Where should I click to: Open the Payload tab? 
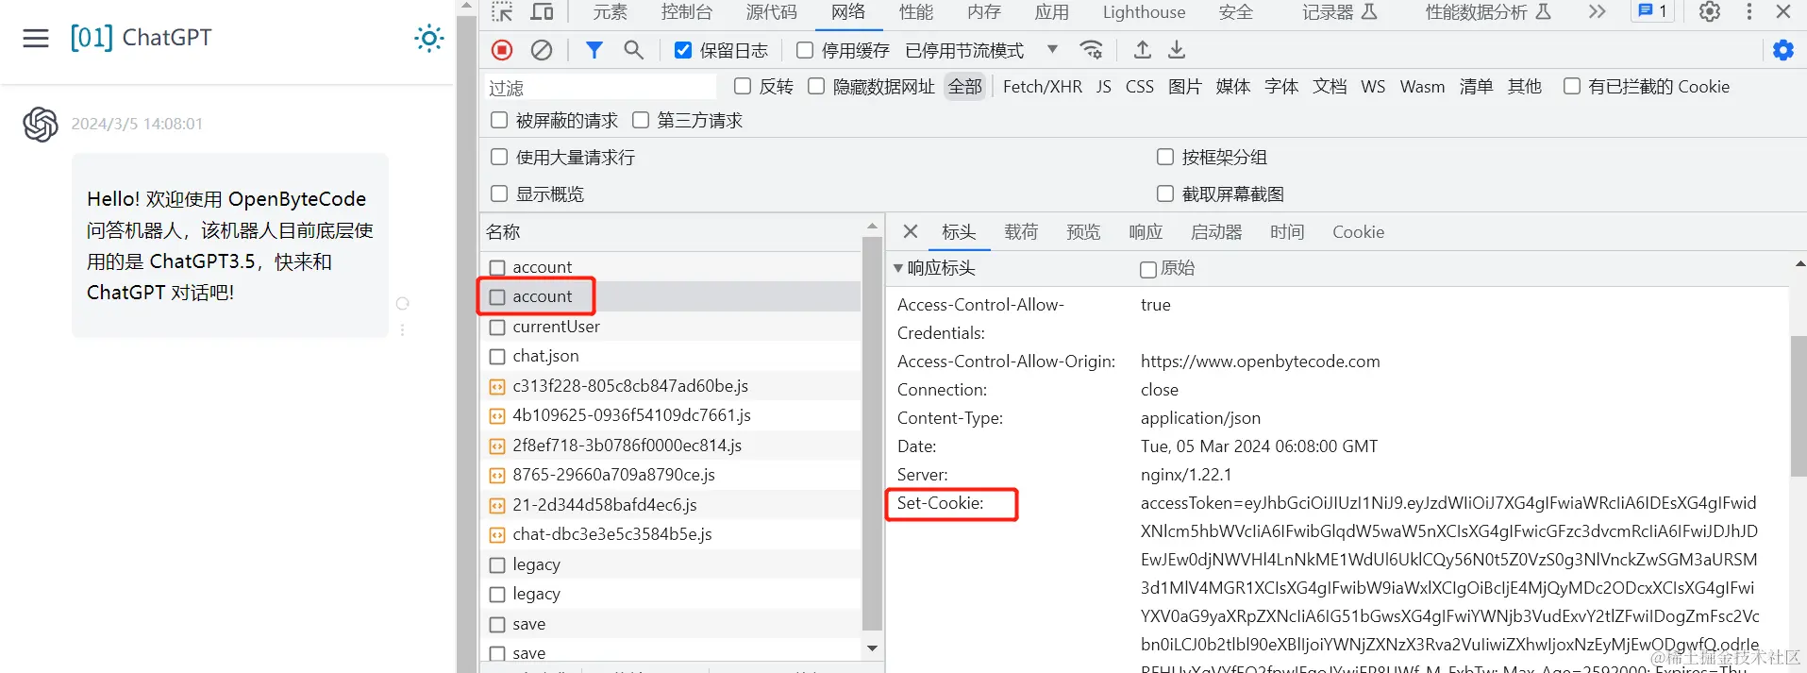(1021, 232)
